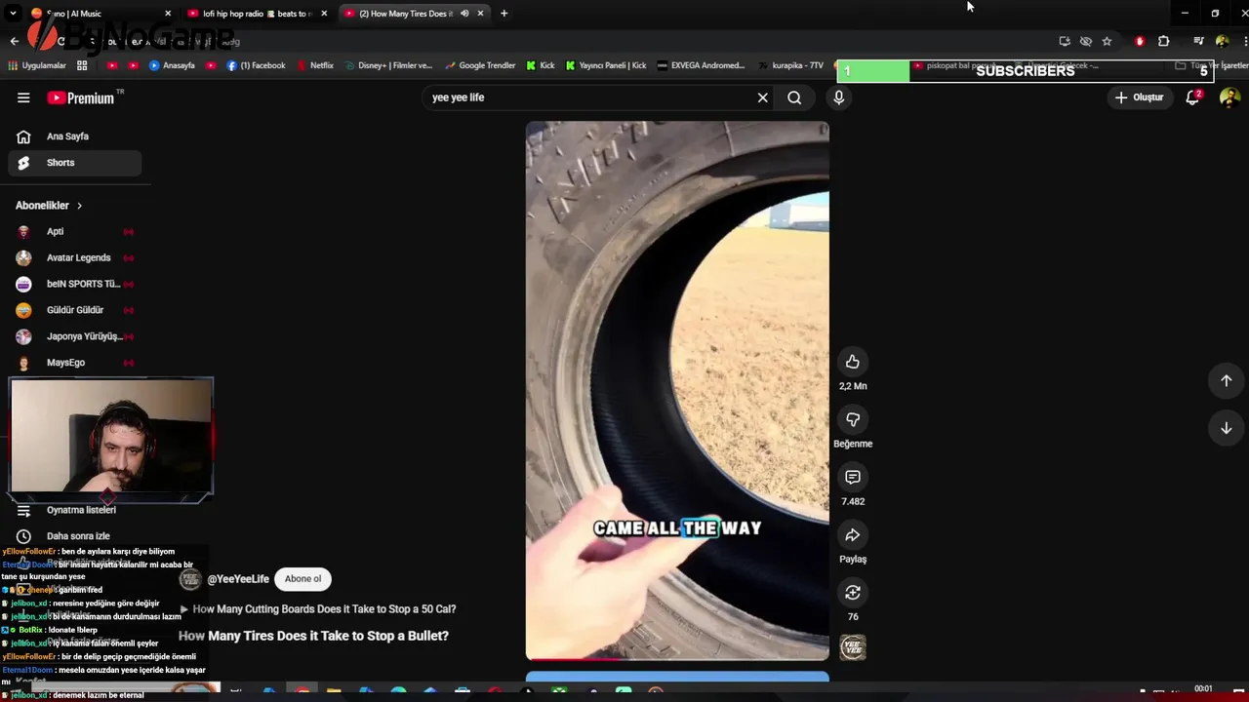
Task: Go to previous Short with up arrow
Action: (1227, 380)
